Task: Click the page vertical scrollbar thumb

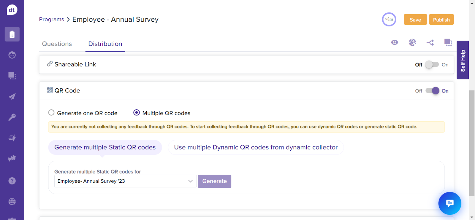Action: pos(472,142)
